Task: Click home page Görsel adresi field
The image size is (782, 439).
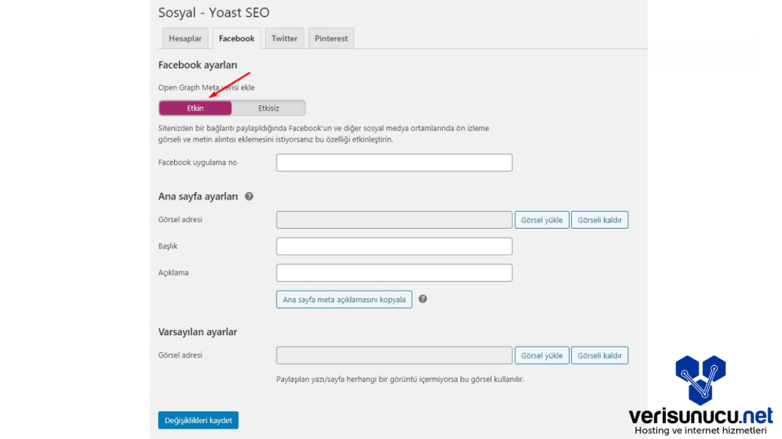Action: [394, 220]
